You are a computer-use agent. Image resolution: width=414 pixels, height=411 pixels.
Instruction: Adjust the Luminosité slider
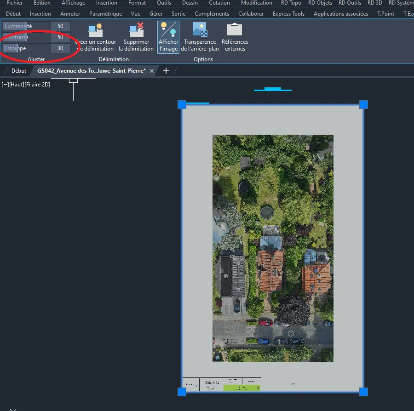click(26, 26)
